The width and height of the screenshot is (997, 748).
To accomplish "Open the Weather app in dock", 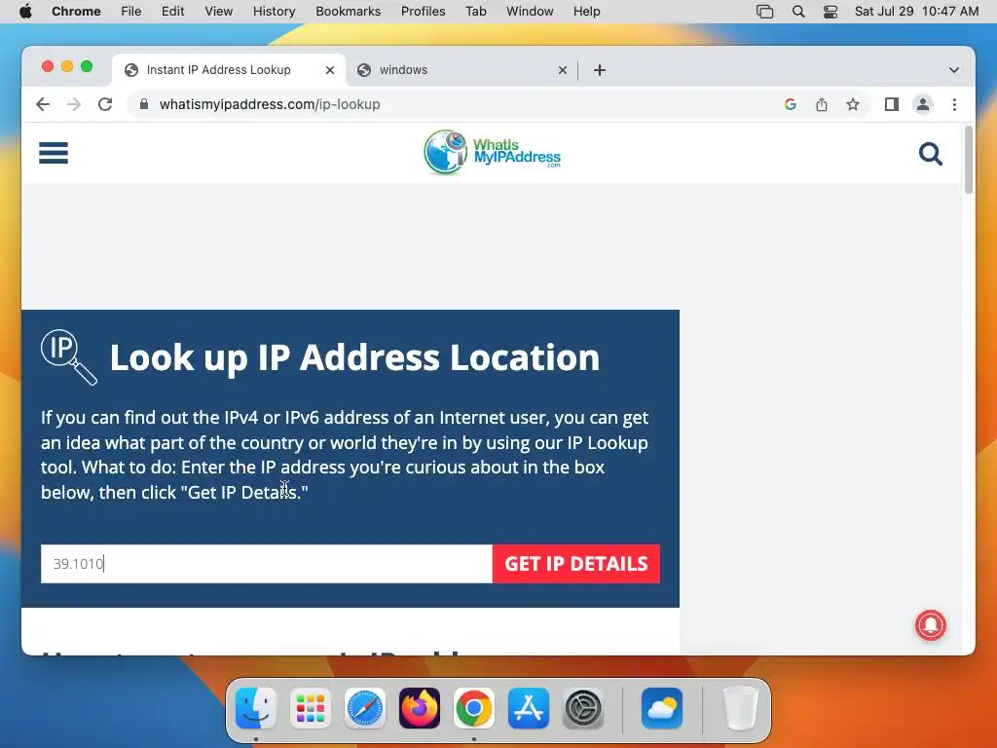I will (662, 708).
